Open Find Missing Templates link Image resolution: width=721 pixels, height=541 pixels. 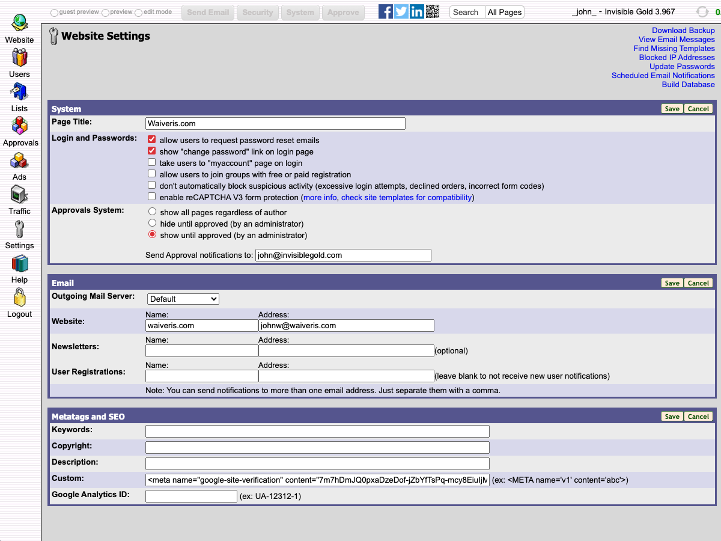point(674,49)
